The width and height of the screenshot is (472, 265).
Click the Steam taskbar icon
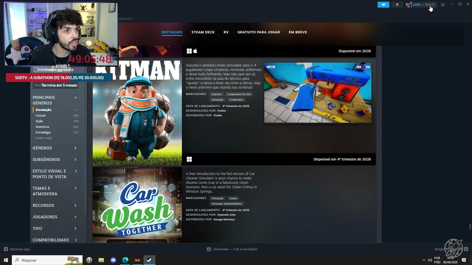(149, 260)
